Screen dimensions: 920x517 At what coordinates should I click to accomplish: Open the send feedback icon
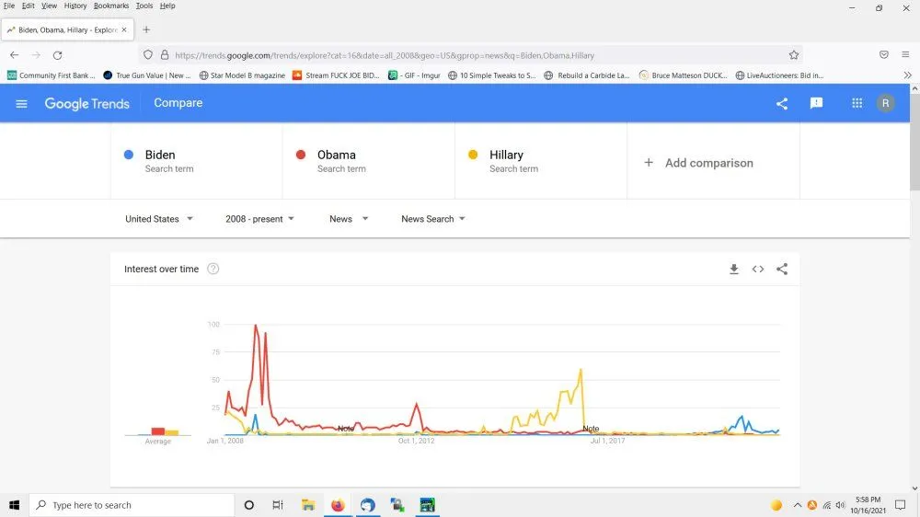(816, 104)
